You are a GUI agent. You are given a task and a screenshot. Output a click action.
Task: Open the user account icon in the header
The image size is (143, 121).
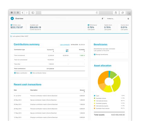103,19
